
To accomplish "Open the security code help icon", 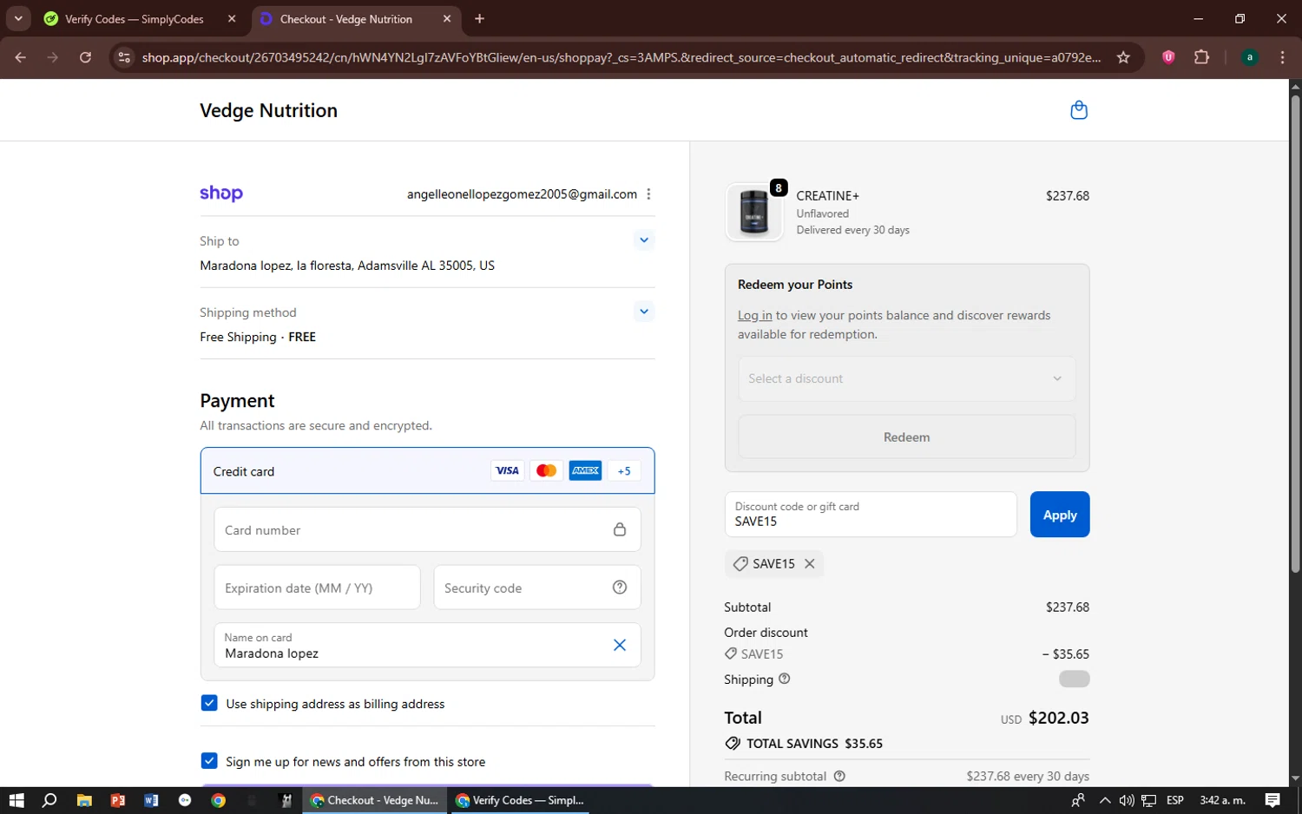I will pos(620,588).
